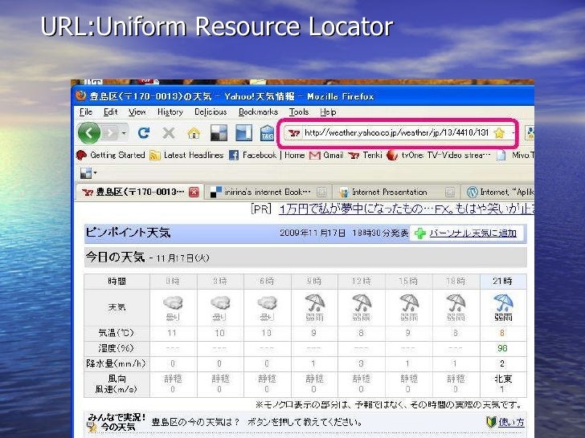This screenshot has width=585, height=438.
Task: Open the Gmail bookmark
Action: tap(326, 156)
